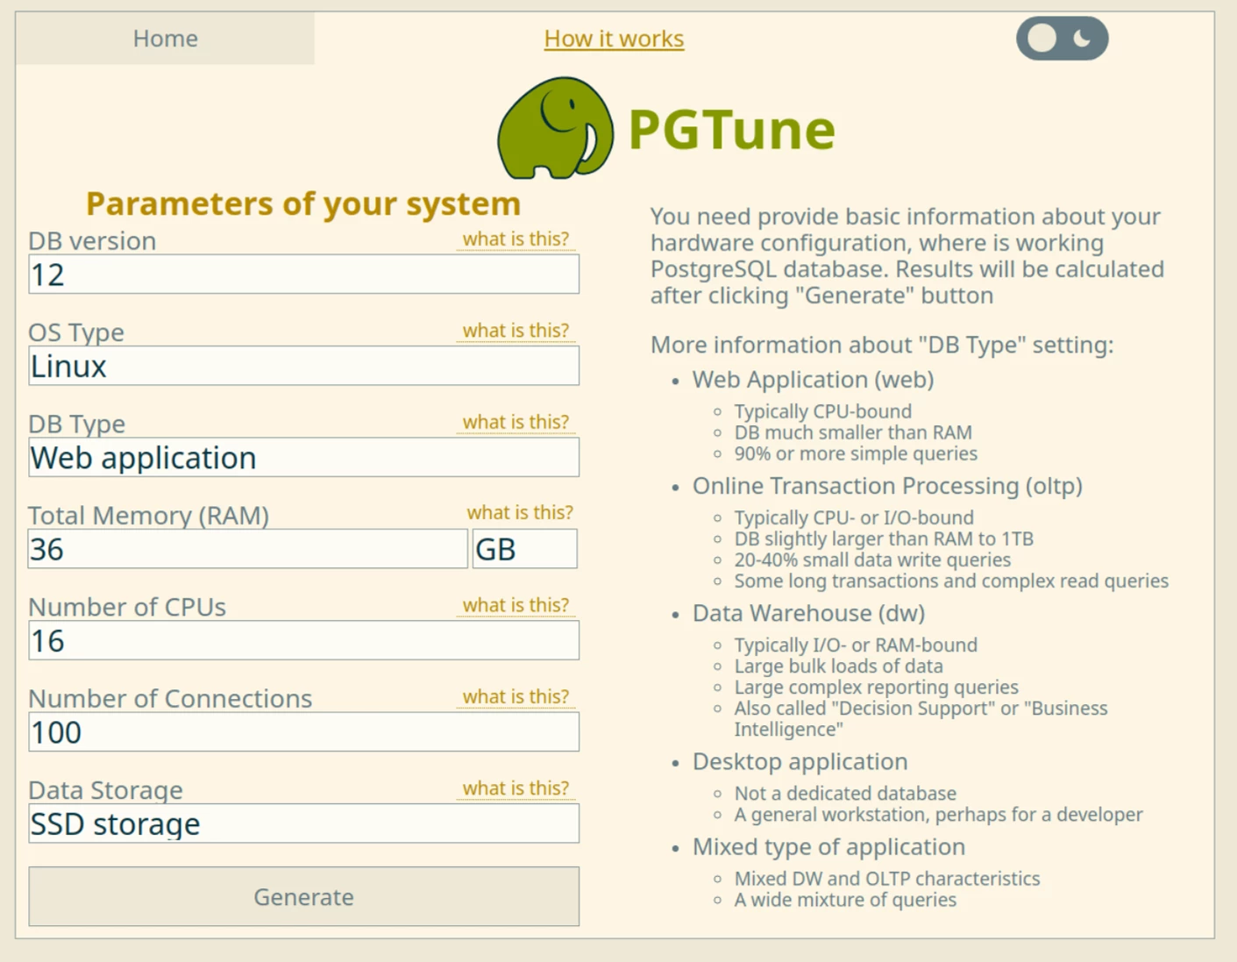The image size is (1237, 962).
Task: Open the How it works page
Action: (x=614, y=39)
